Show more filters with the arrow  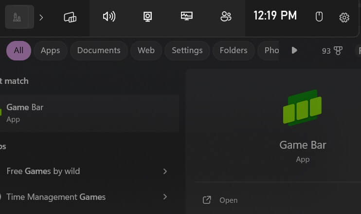pyautogui.click(x=294, y=50)
